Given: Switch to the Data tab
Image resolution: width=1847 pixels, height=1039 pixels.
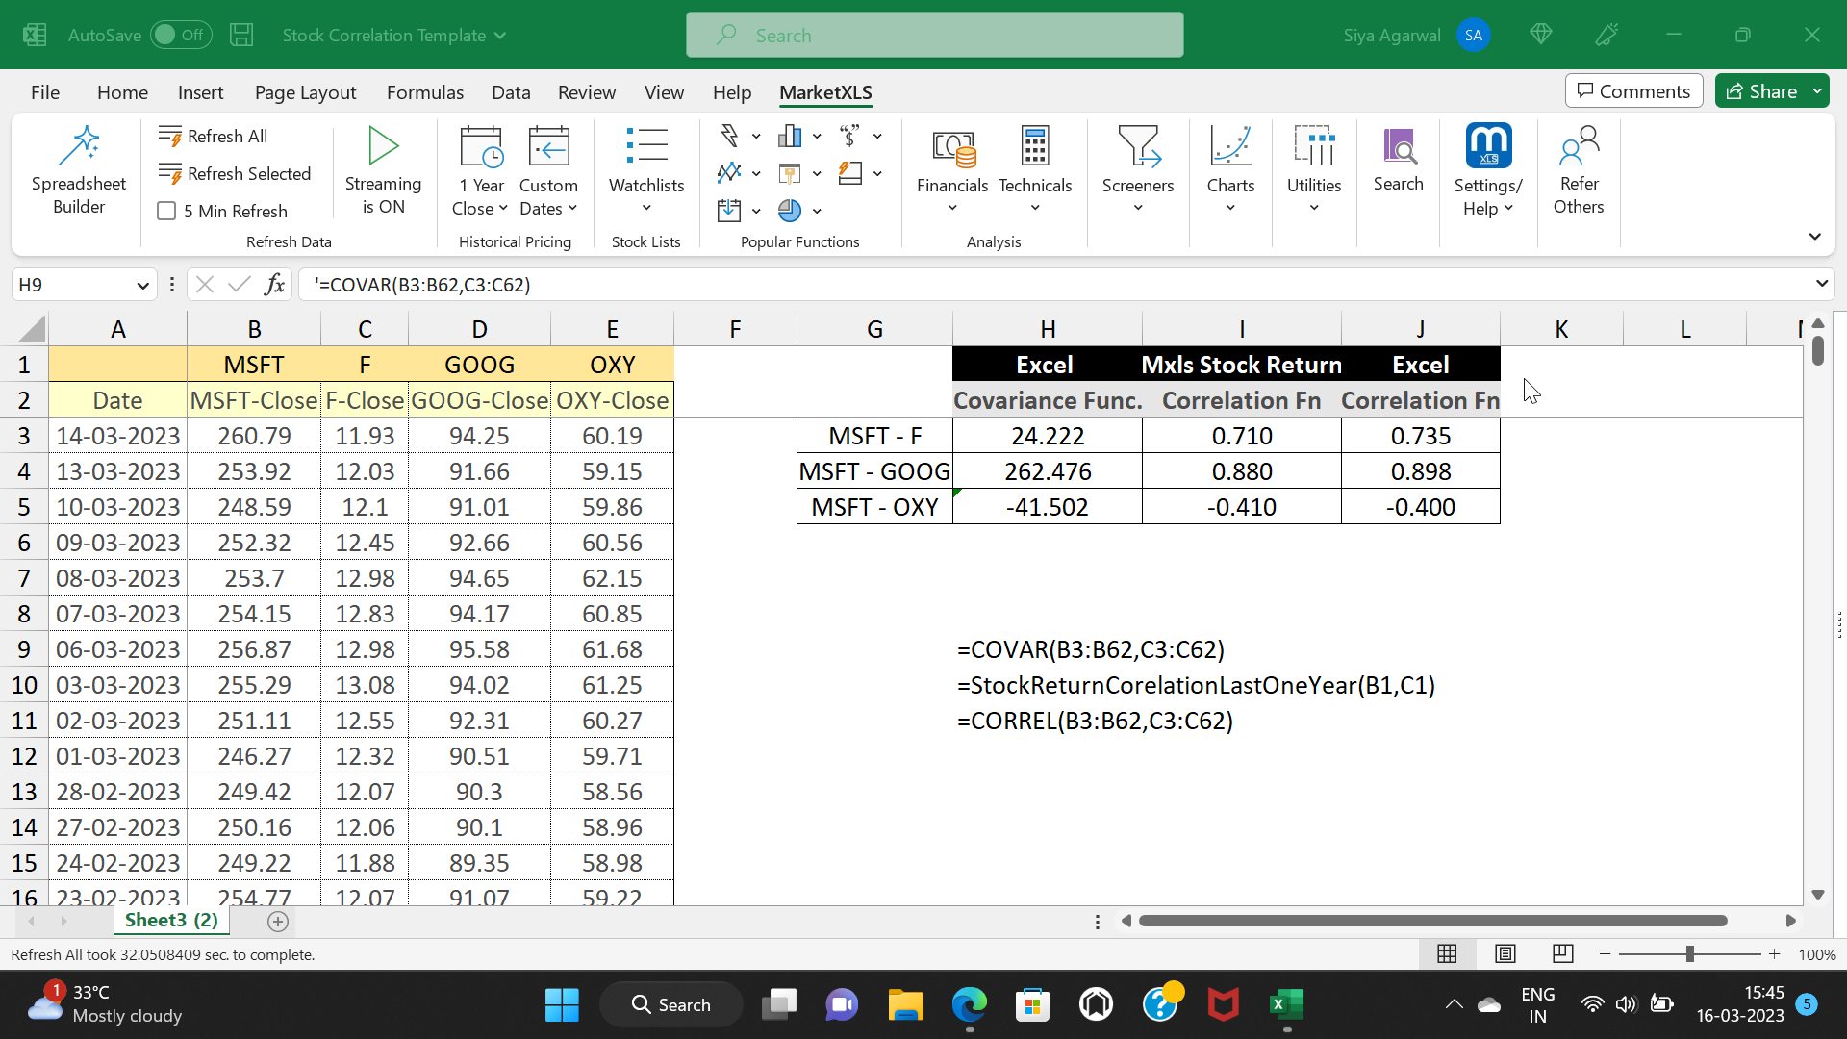Looking at the screenshot, I should (511, 92).
